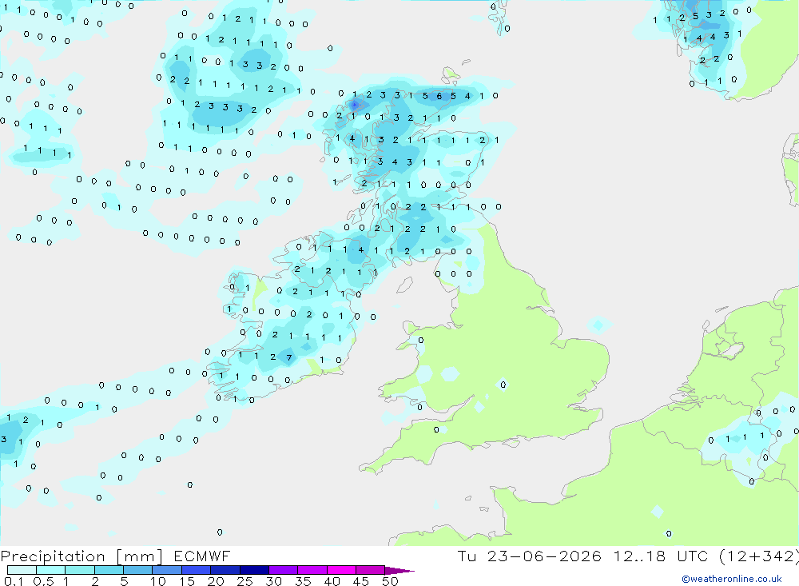Click the value "6" off northern Scotland
The height and width of the screenshot is (586, 799).
(x=439, y=96)
